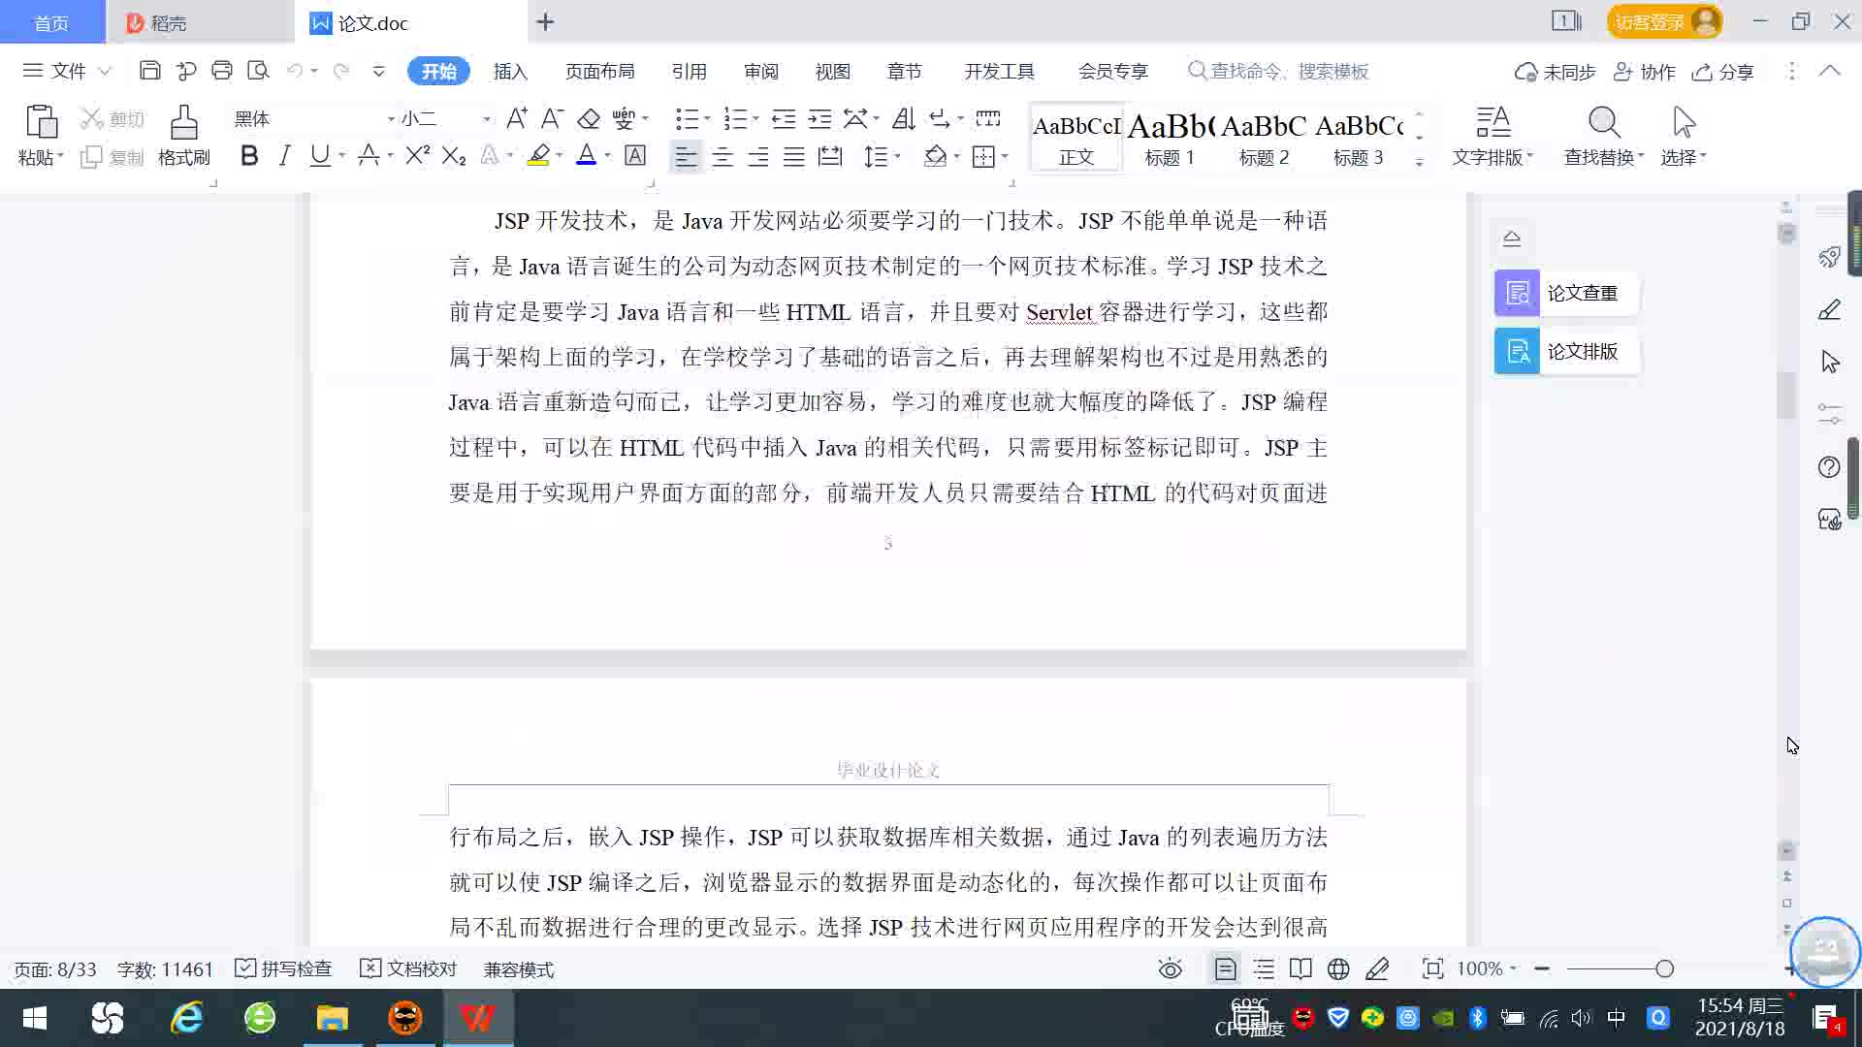Click the zoom slider handle
The image size is (1862, 1047).
(1664, 968)
